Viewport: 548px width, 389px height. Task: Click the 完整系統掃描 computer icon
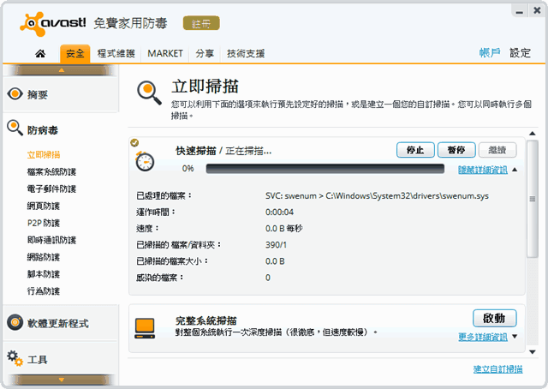point(145,328)
